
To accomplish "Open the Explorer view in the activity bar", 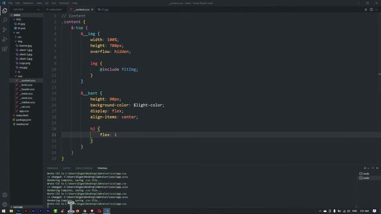I will (5, 11).
